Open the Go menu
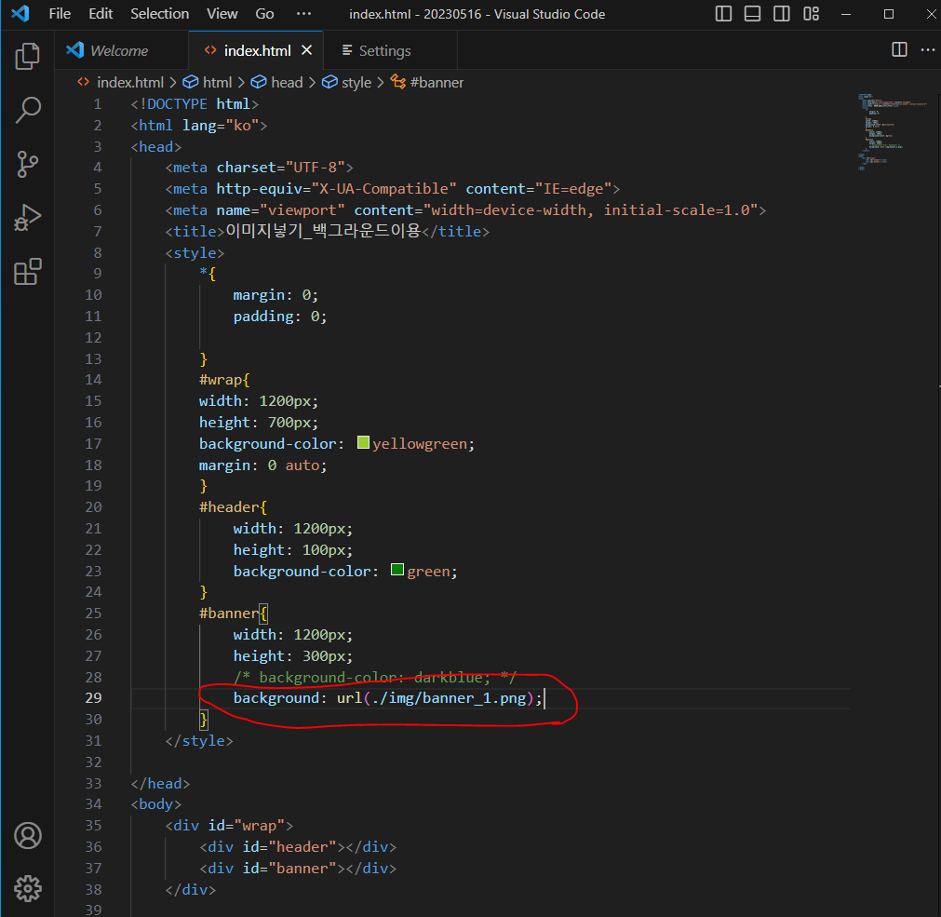Screen dimensions: 941x917 264,14
